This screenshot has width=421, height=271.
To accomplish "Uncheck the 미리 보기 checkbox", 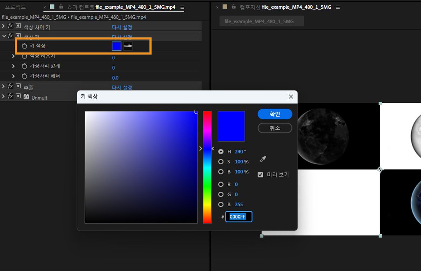I will [x=260, y=174].
